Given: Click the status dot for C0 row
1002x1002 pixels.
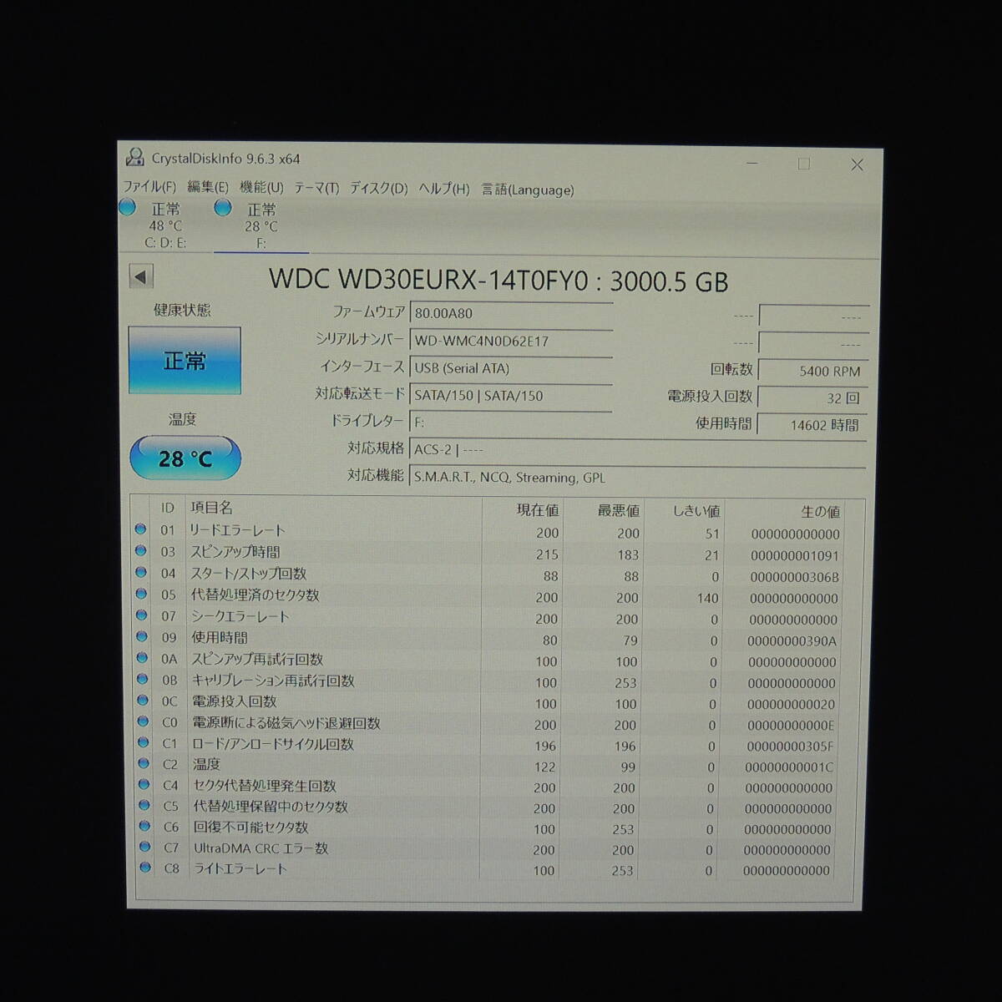Looking at the screenshot, I should 144,721.
